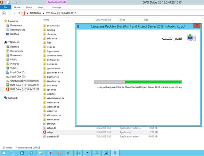Click the Forward navigation arrow
Screen dimensions: 204x156
pos(10,13)
